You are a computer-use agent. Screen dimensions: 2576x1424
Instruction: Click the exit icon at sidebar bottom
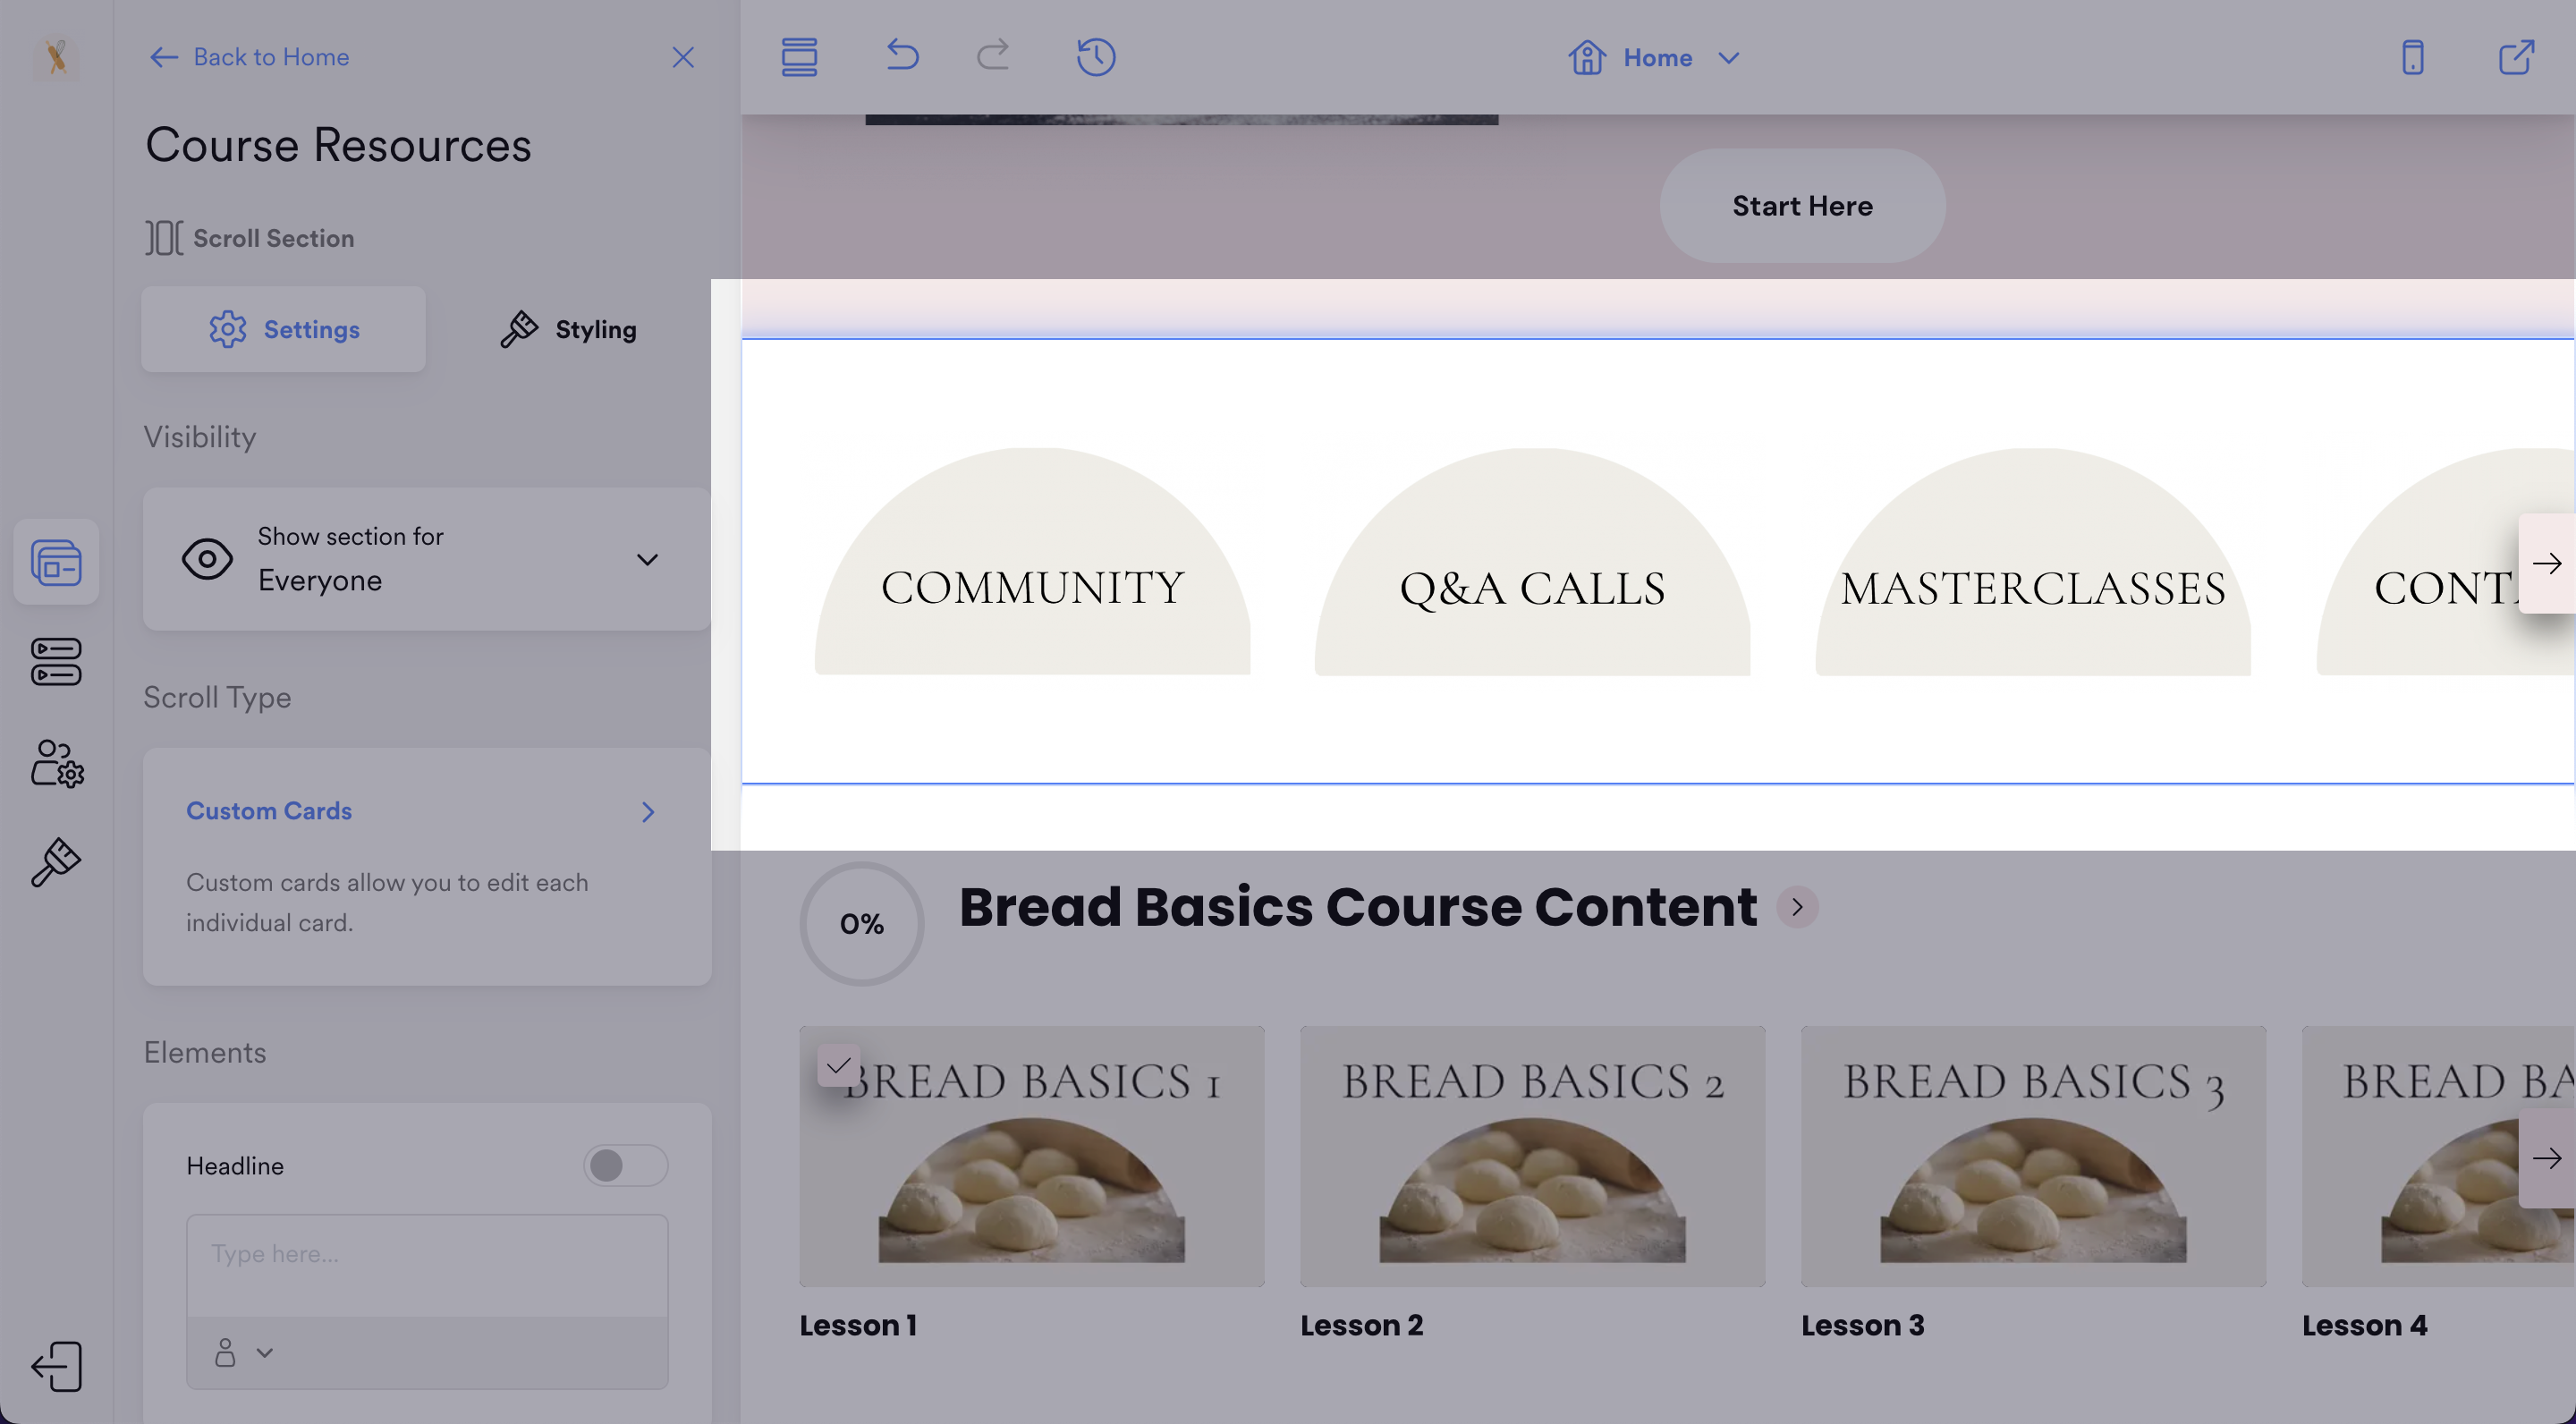(x=57, y=1366)
